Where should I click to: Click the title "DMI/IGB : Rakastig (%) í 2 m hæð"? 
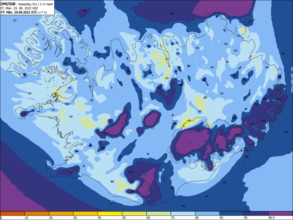tap(27, 4)
